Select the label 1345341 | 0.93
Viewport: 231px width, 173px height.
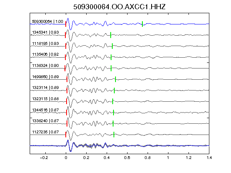pyautogui.click(x=46, y=32)
